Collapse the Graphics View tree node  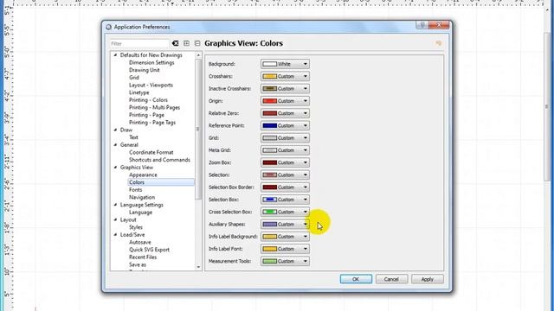coord(115,167)
